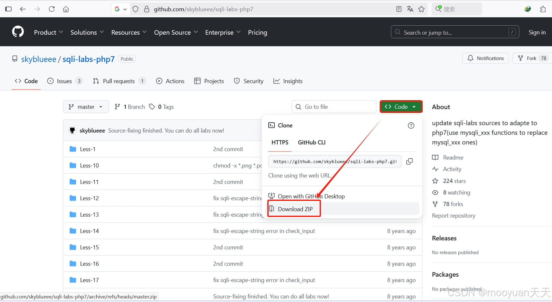The image size is (552, 302).
Task: Click the multicolor browser profile icon
Action: pos(528,9)
